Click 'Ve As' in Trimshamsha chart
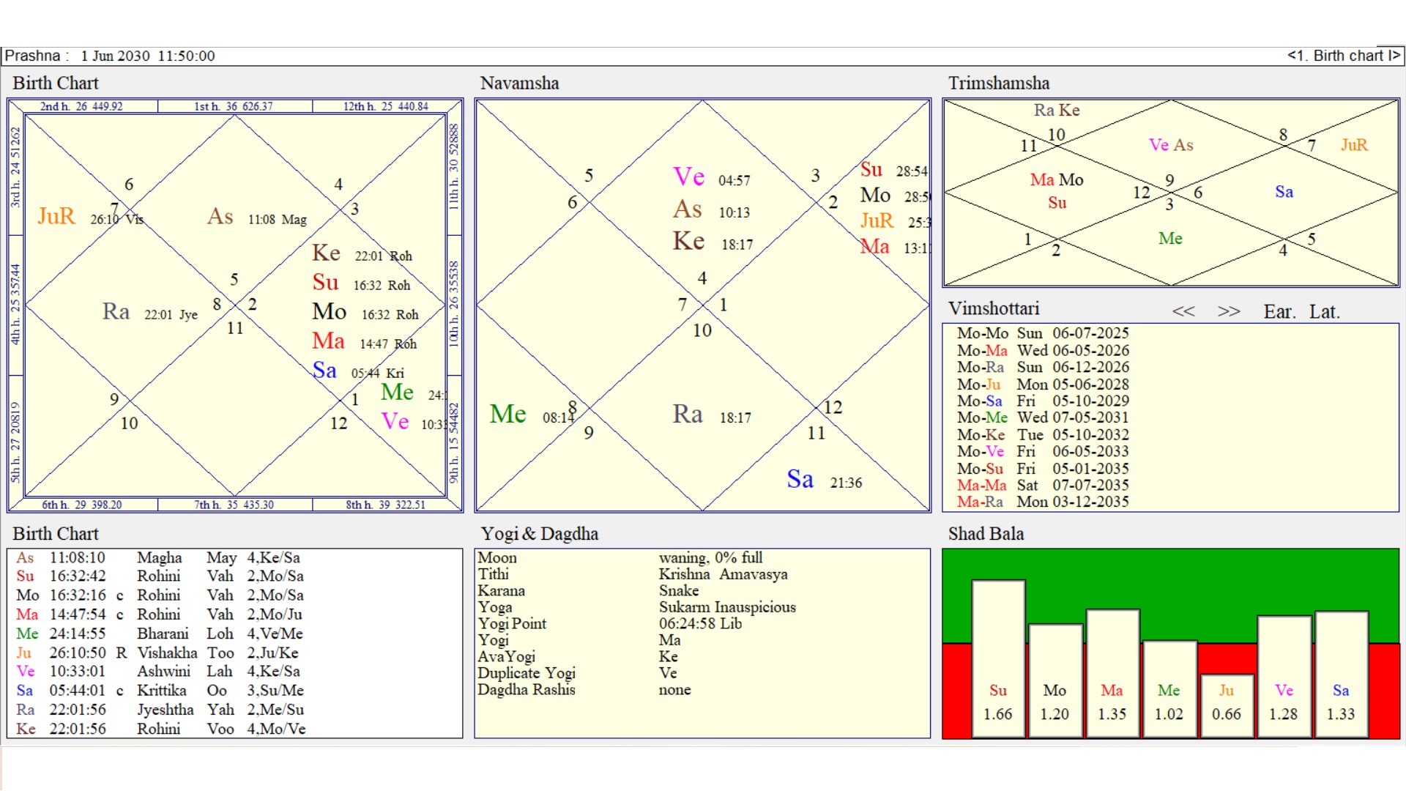 (1171, 145)
